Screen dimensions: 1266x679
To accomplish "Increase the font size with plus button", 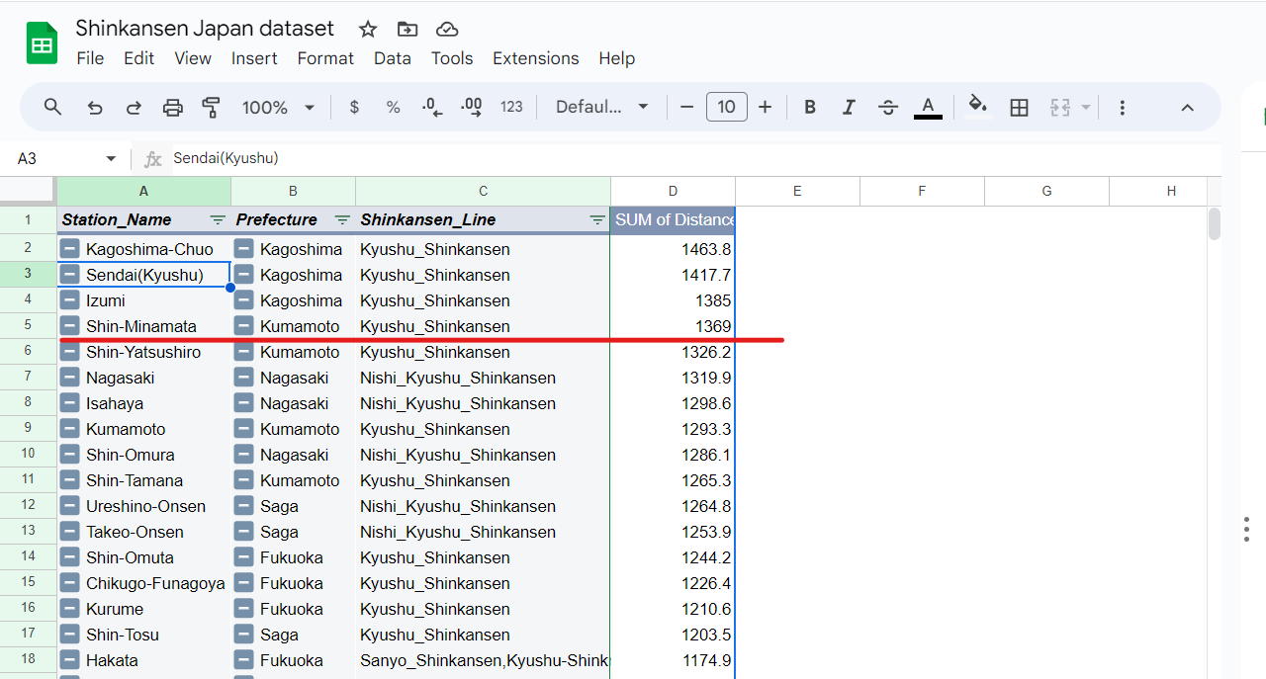I will (765, 108).
